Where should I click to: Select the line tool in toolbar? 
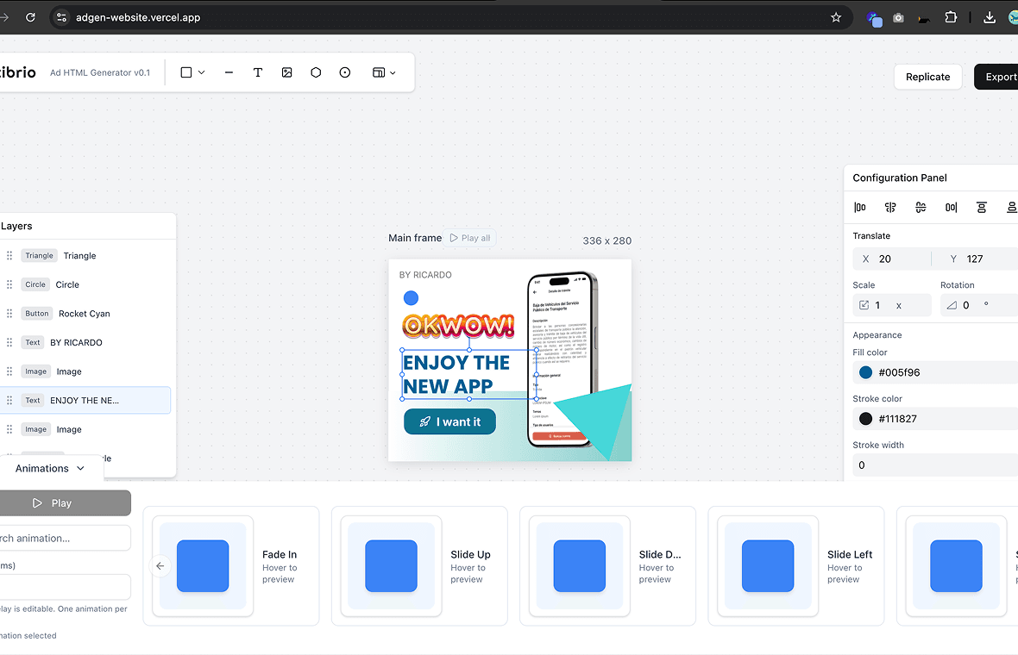(x=229, y=73)
